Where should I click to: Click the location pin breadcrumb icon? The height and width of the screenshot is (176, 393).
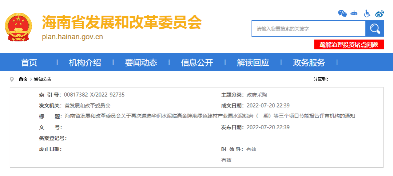tap(12, 79)
